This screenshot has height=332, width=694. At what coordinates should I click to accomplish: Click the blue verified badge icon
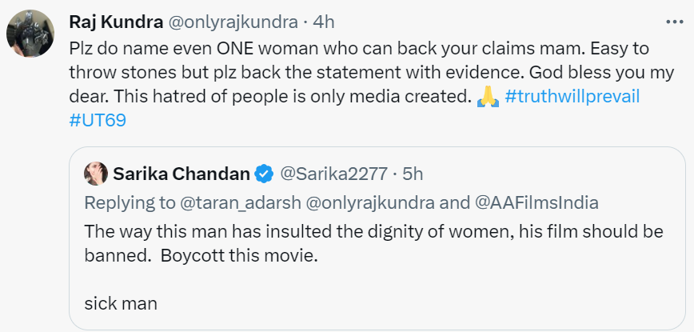click(263, 172)
